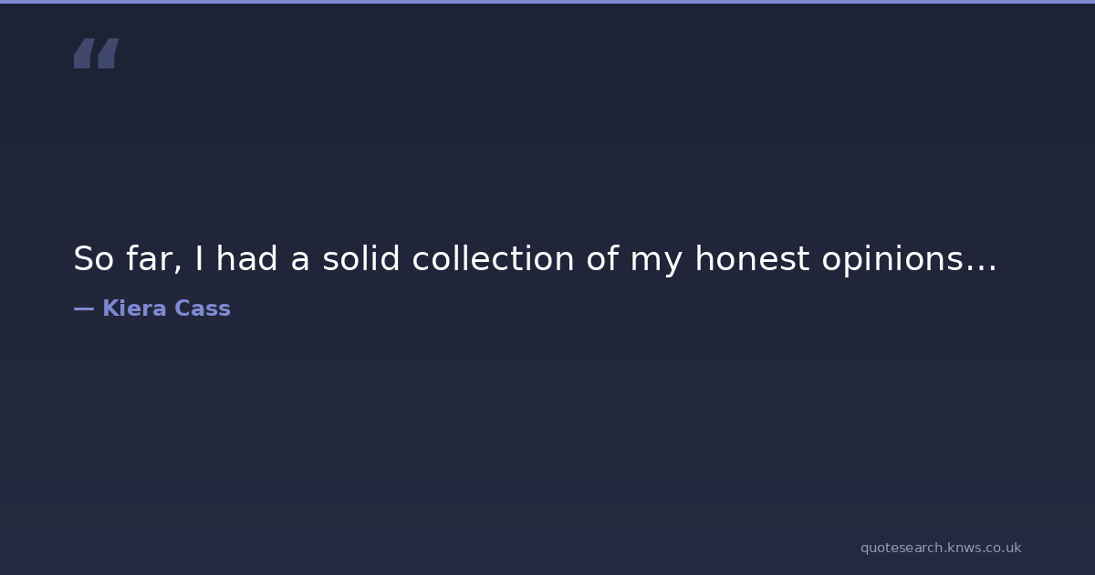
Task: Click the large opening quotation mark icon
Action: pos(96,54)
